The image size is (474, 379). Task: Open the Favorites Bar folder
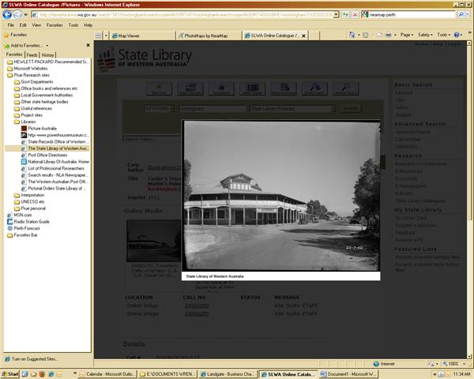click(22, 235)
